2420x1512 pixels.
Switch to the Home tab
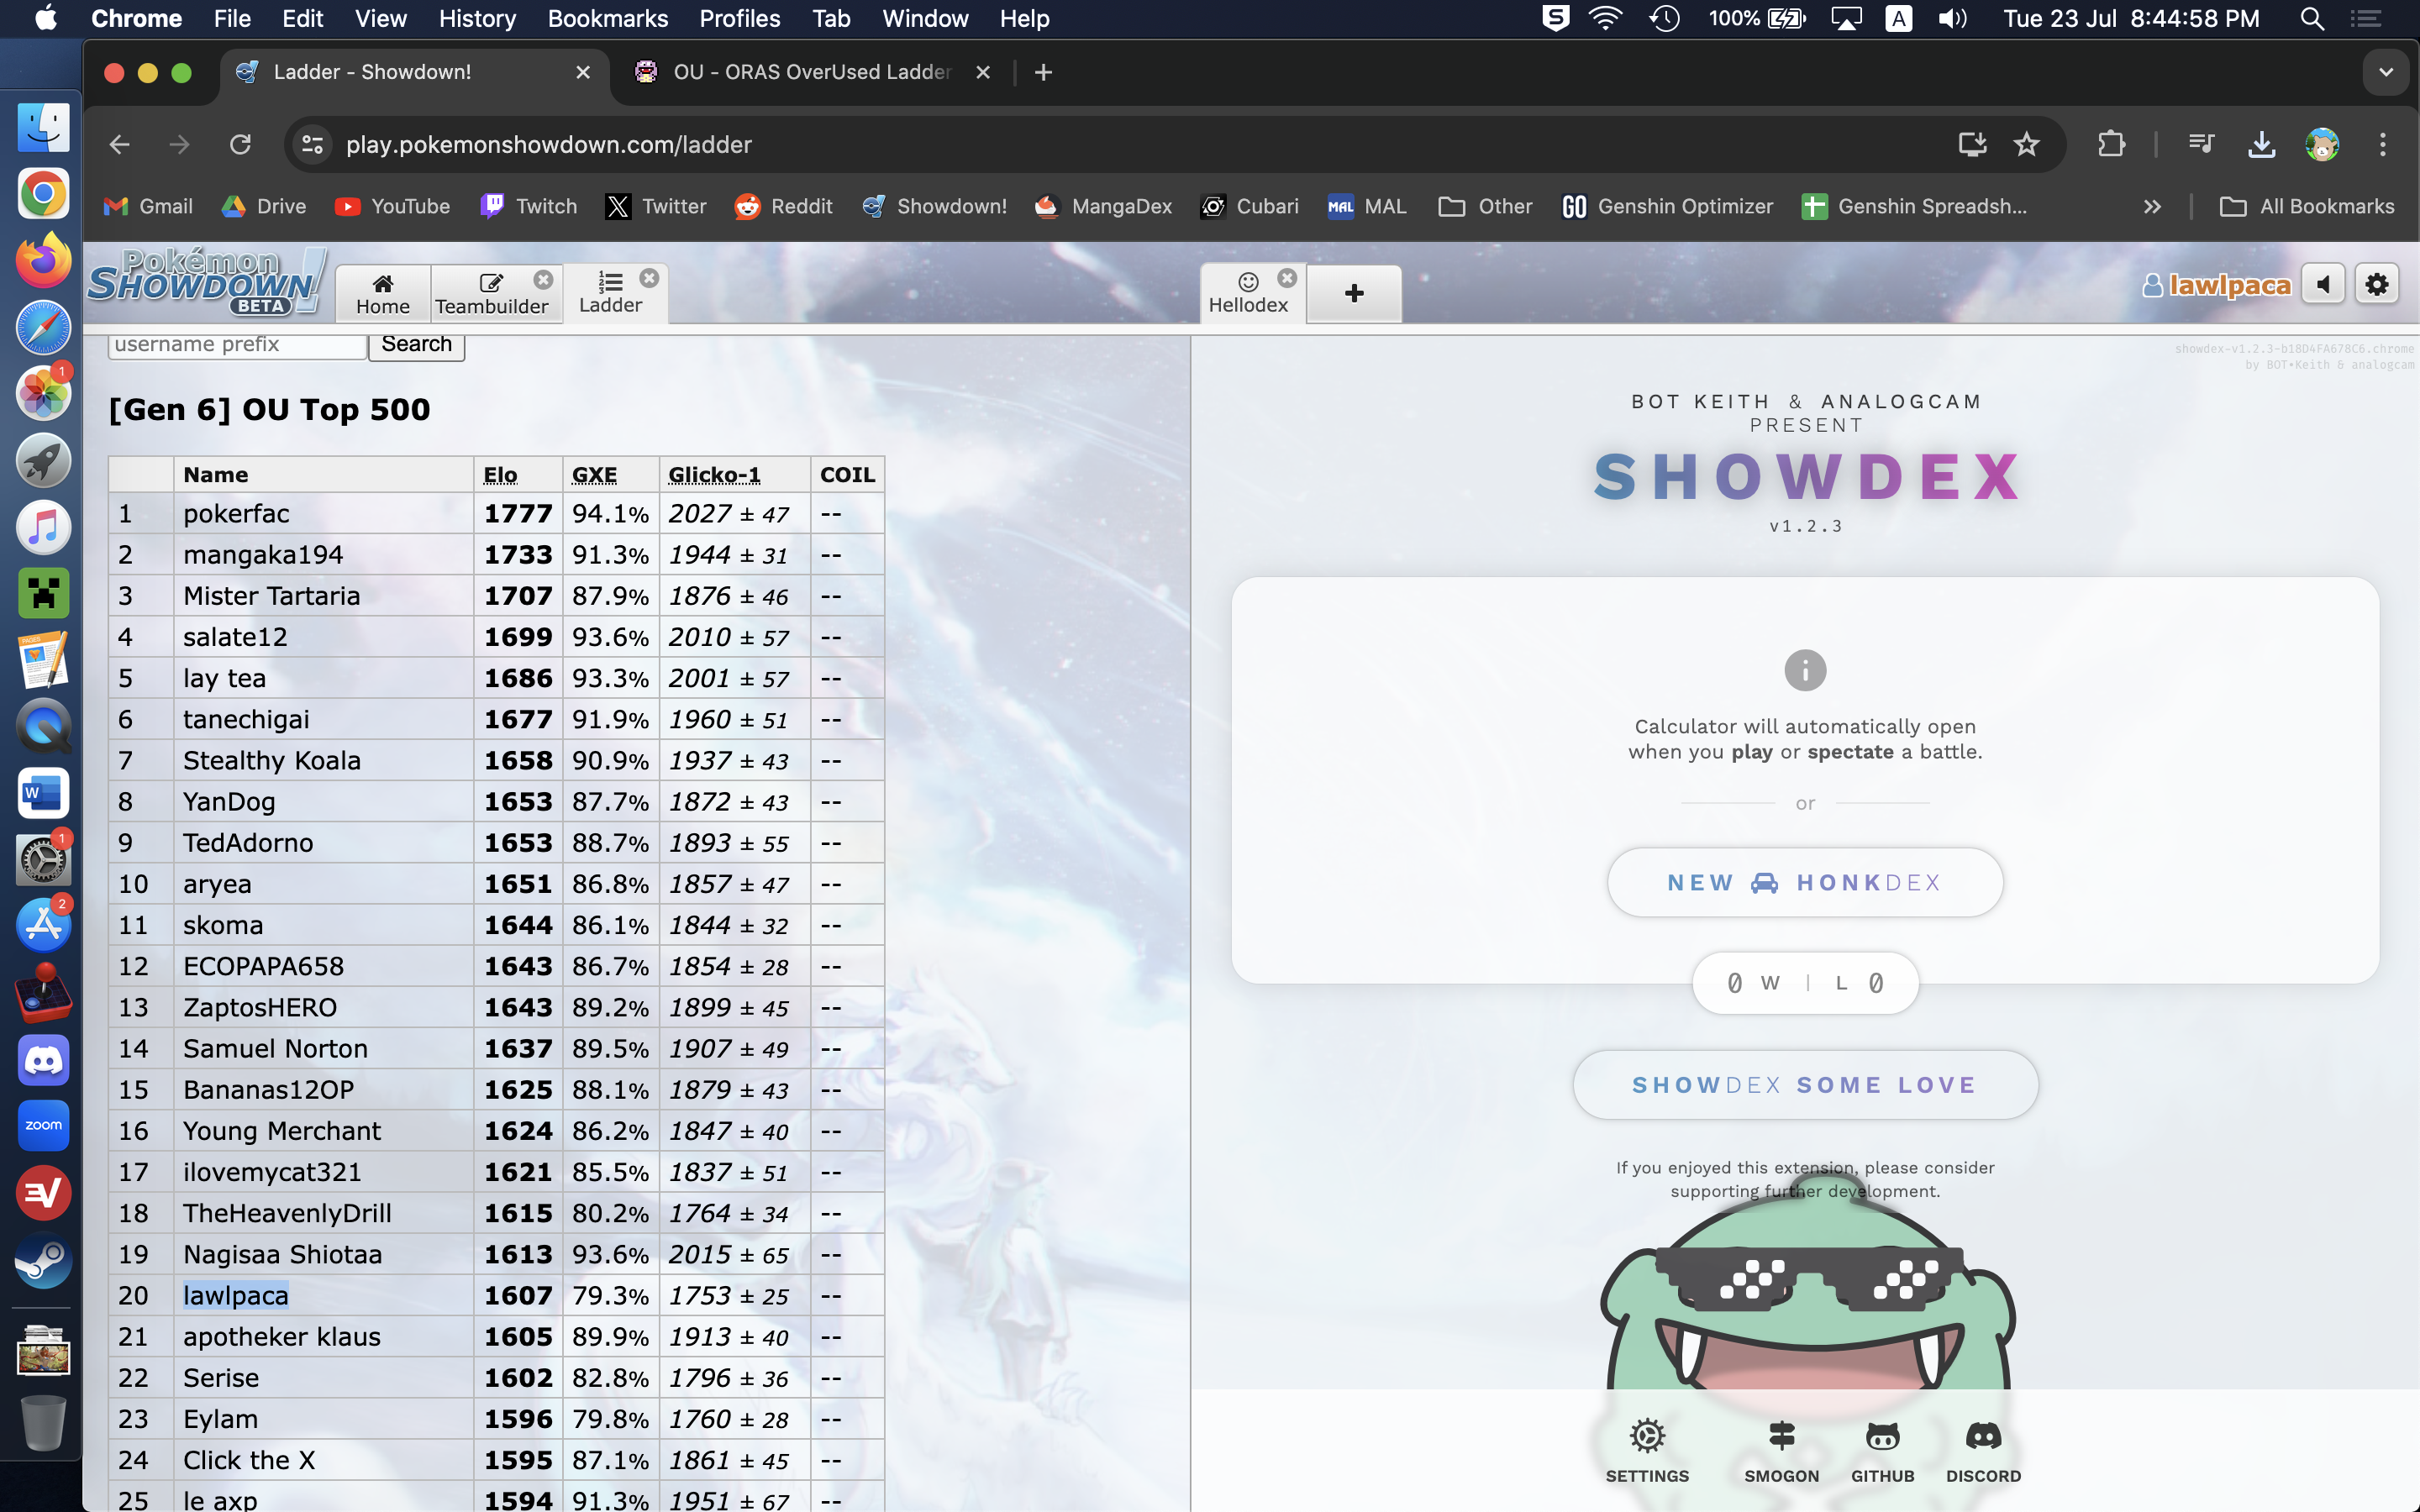tap(383, 293)
